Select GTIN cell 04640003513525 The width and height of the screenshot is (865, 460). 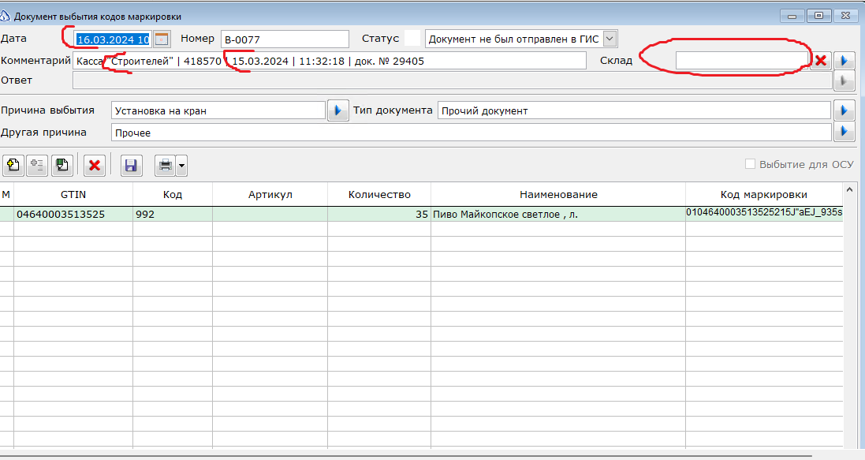pos(73,215)
